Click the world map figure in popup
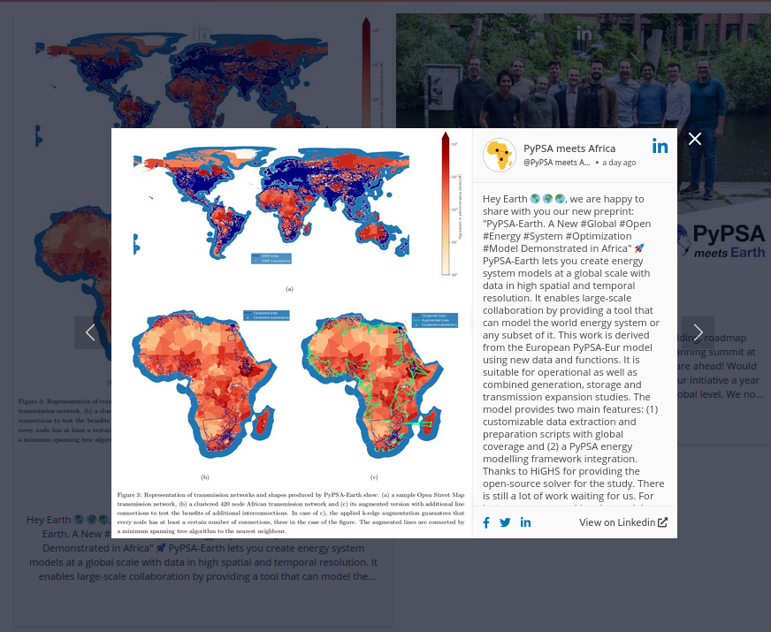771x632 pixels. pos(271,202)
